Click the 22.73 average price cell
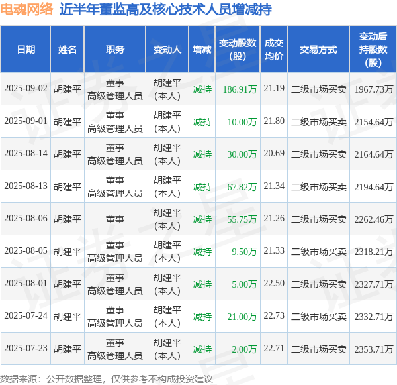Image resolution: width=397 pixels, height=385 pixels. point(274,316)
